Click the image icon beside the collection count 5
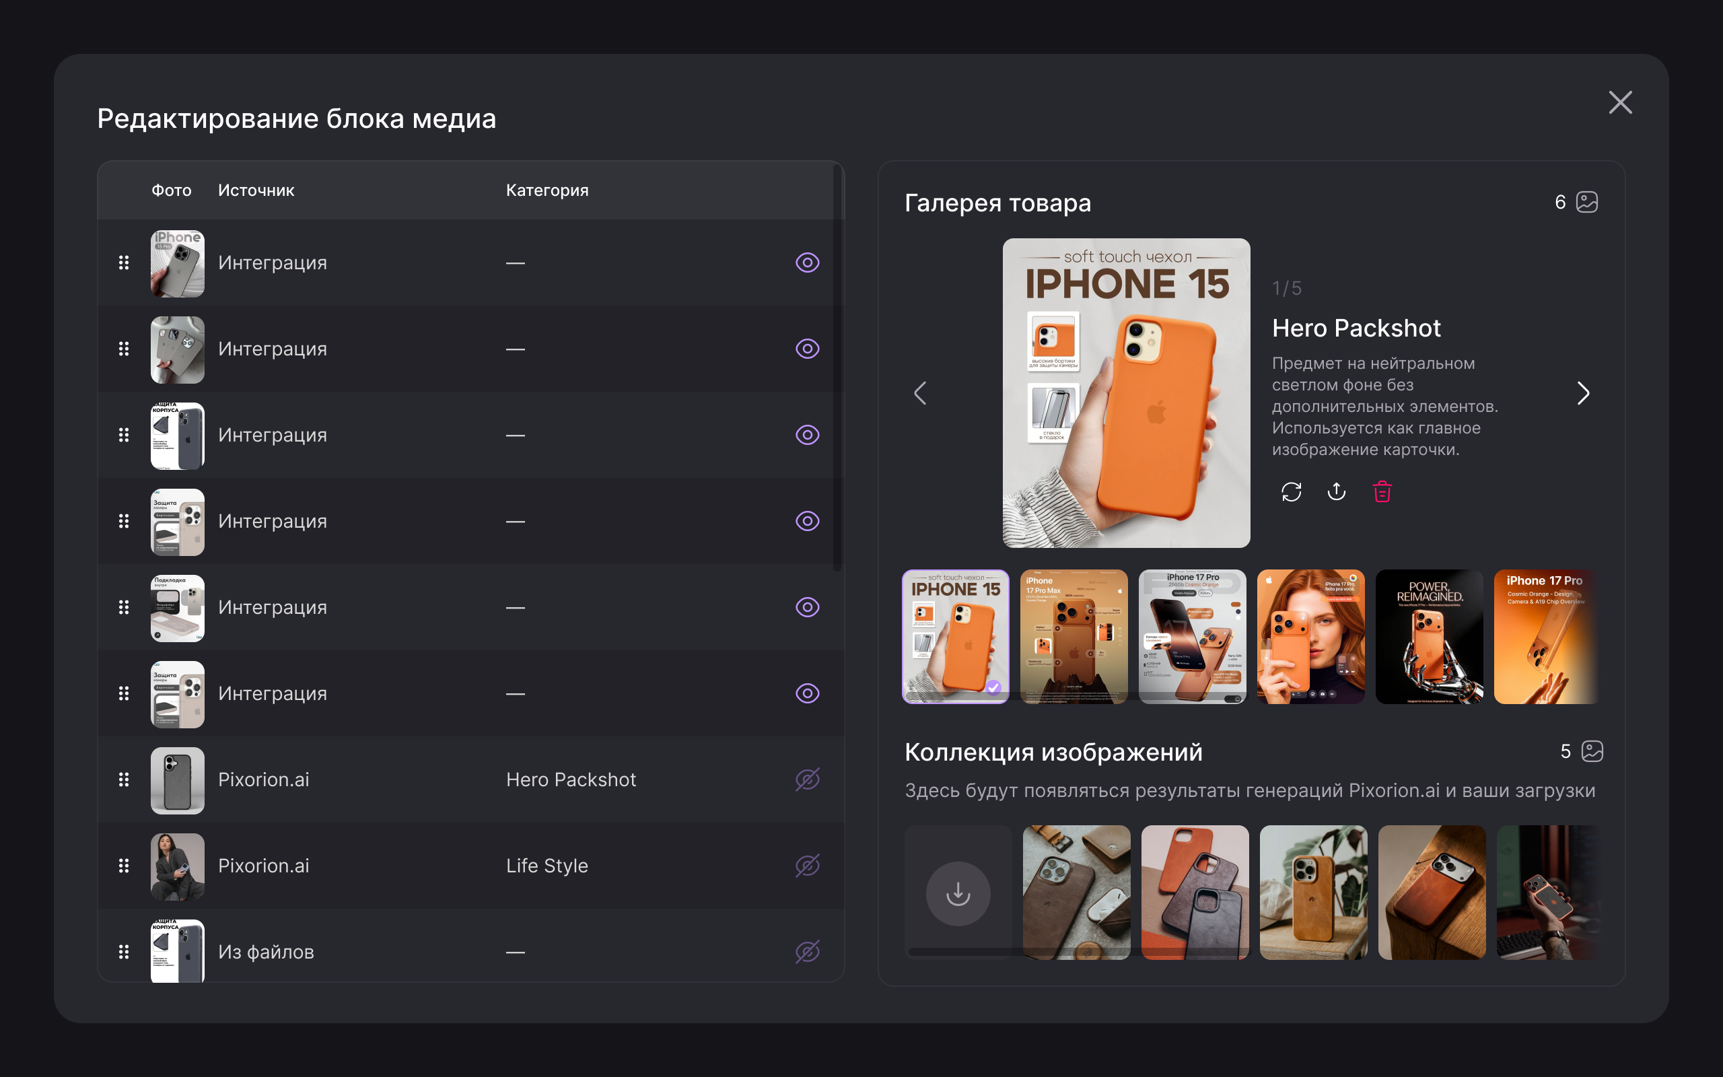The height and width of the screenshot is (1077, 1723). click(x=1592, y=751)
